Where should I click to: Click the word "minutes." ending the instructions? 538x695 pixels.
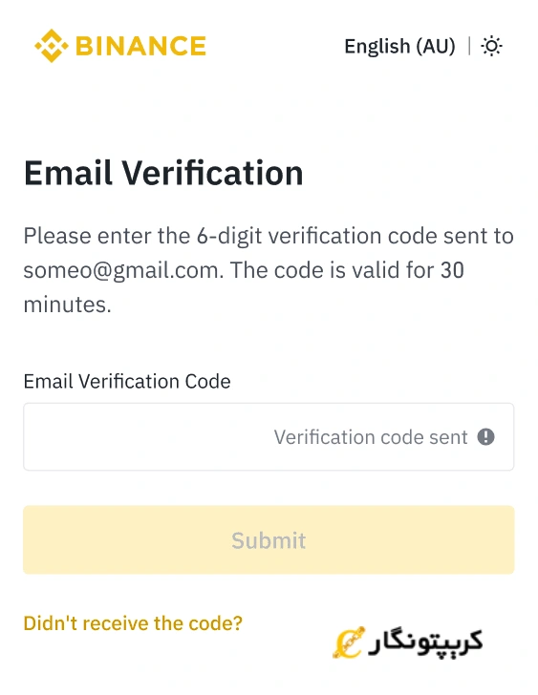[x=68, y=305]
